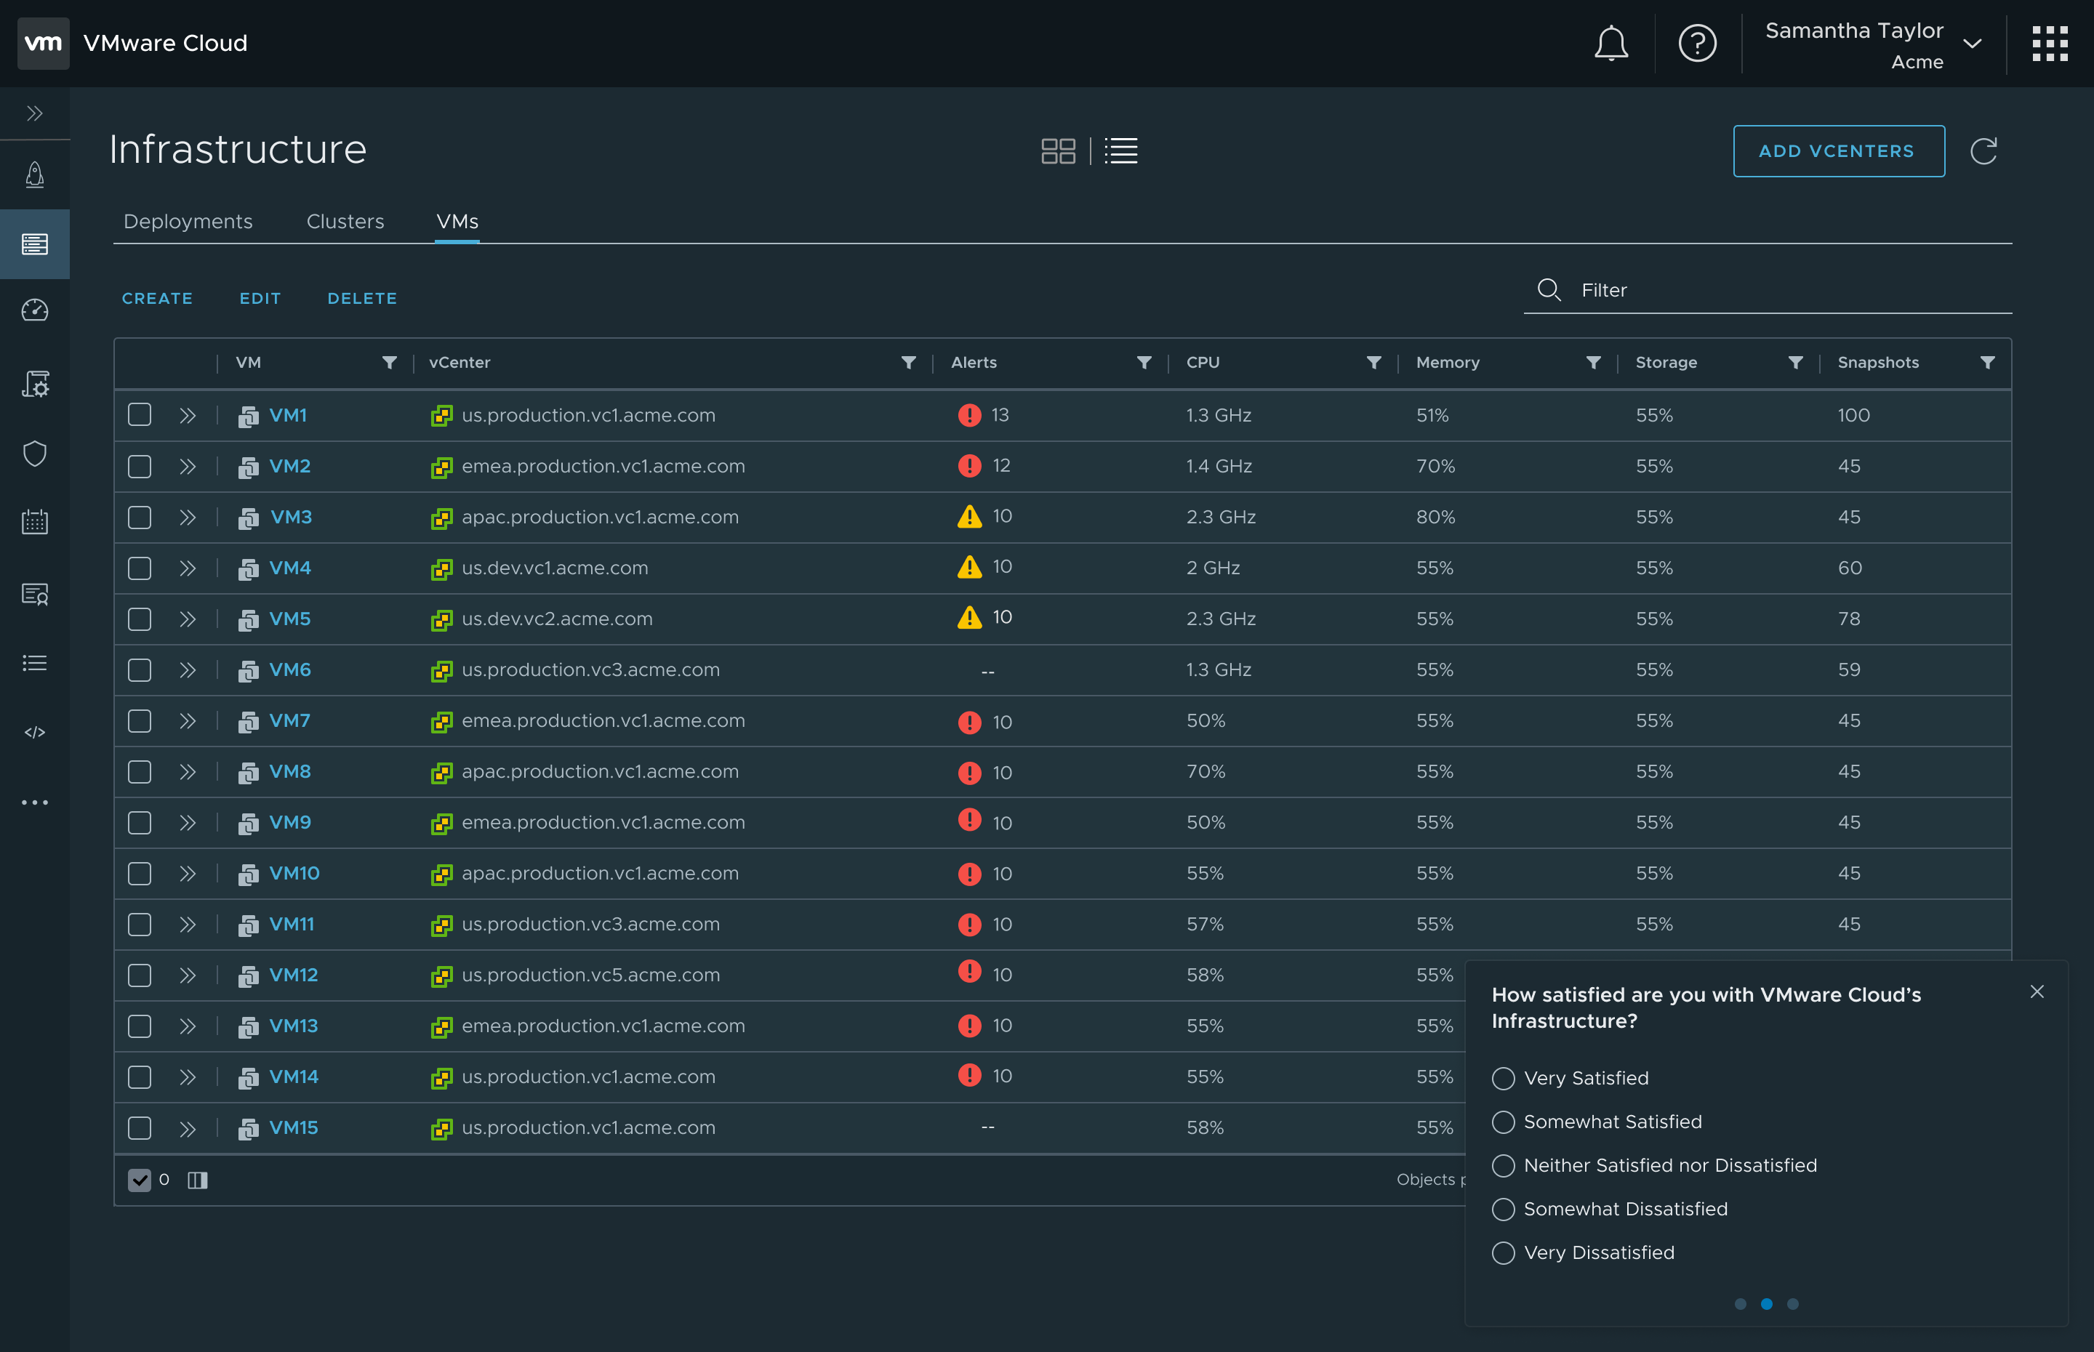Open the apps grid launcher
Viewport: 2094px width, 1352px height.
(2049, 43)
